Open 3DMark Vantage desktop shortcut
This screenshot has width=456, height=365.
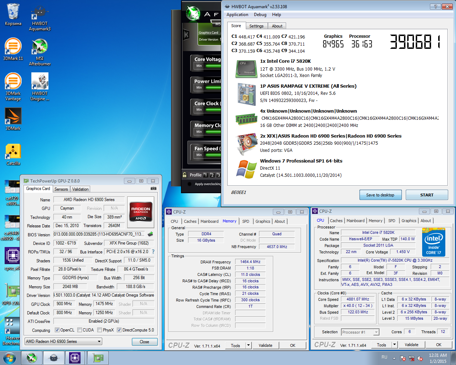(13, 87)
